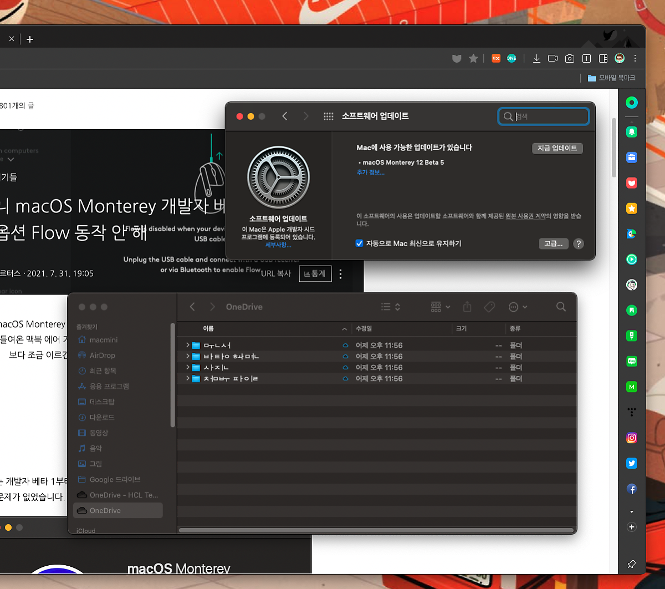Open the Instagram sidebar icon
This screenshot has width=665, height=589.
[632, 438]
